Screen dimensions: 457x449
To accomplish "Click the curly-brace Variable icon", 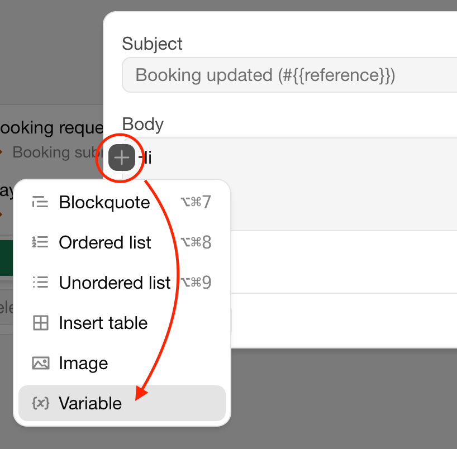I will [40, 403].
